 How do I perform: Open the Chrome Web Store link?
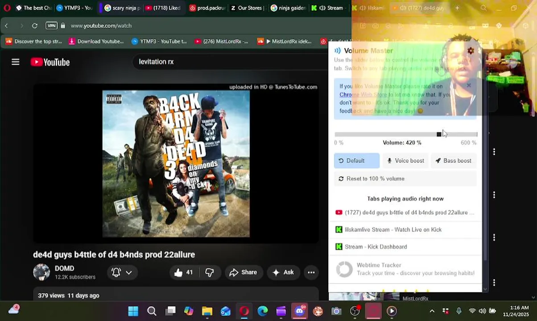[x=363, y=95]
